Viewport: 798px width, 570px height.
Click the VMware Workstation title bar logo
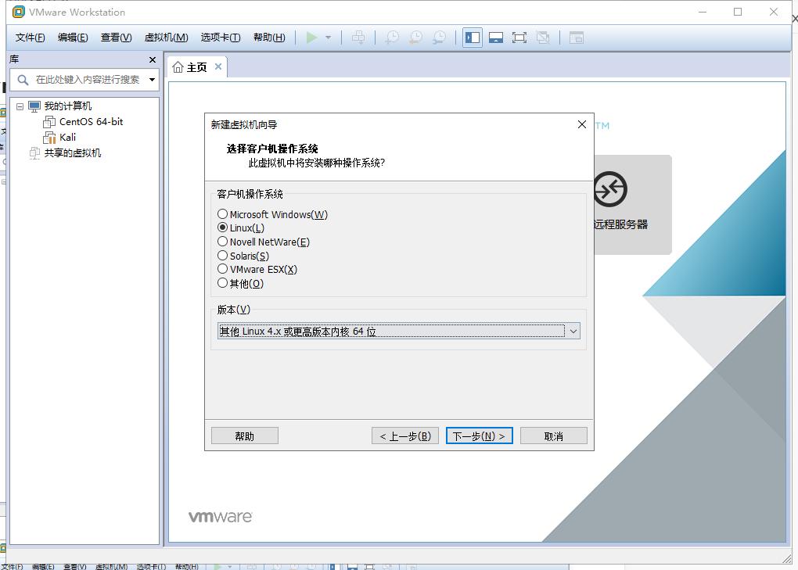[18, 12]
